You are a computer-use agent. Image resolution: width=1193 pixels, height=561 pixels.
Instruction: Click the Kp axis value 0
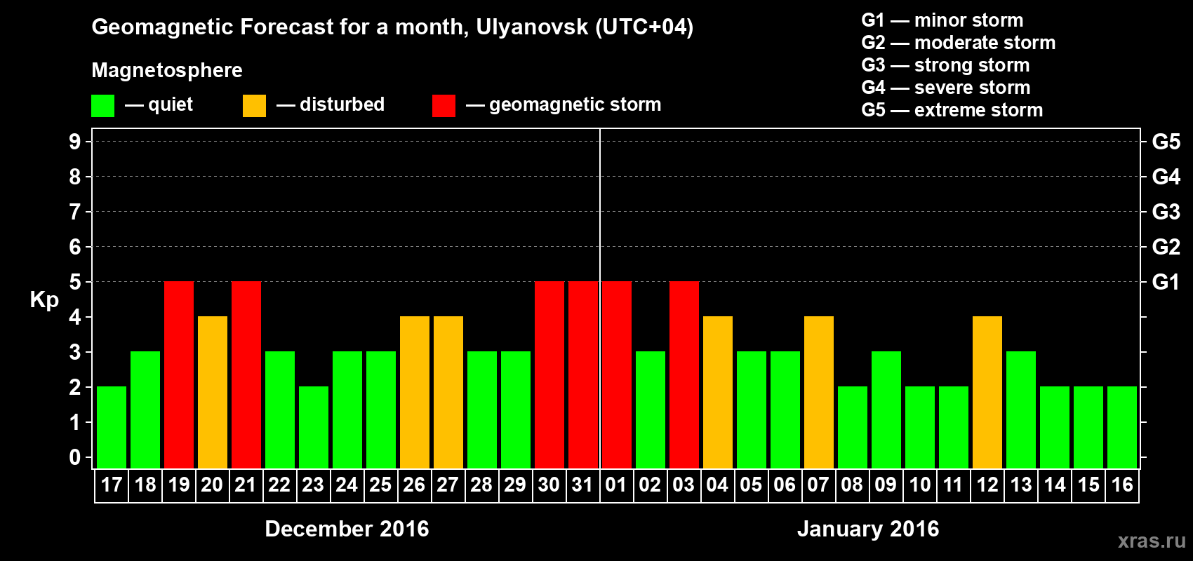(75, 457)
